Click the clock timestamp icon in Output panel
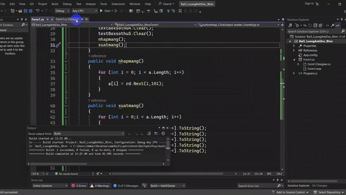Image resolution: width=346 pixels, height=195 pixels. [163, 134]
